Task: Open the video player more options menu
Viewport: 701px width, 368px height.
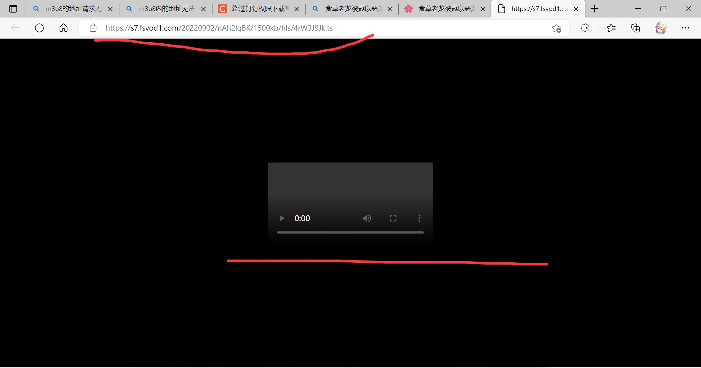Action: (x=419, y=218)
